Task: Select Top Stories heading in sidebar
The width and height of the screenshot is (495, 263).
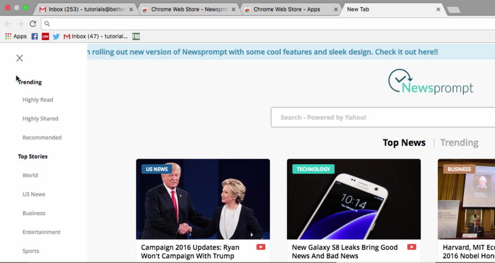Action: 33,156
